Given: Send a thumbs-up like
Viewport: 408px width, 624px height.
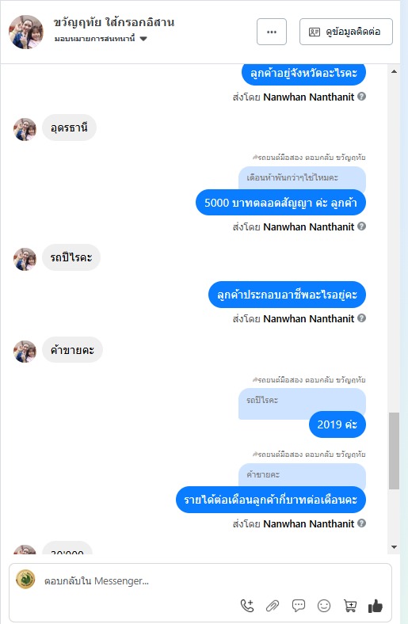Looking at the screenshot, I should coord(376,606).
